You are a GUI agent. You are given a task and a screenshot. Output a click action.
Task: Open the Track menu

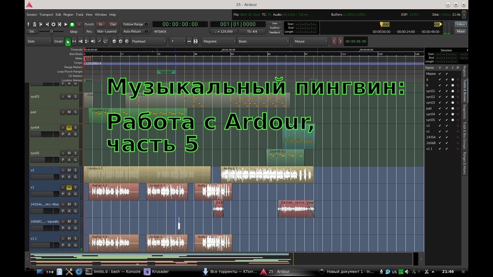coord(79,15)
